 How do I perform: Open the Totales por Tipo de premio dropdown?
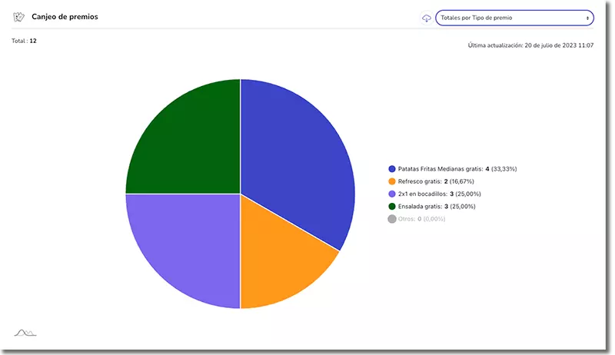coord(514,18)
